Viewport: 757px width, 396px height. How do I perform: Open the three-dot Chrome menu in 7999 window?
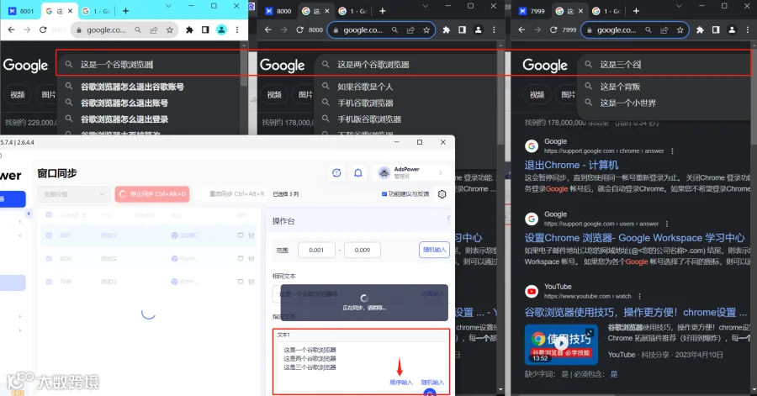[748, 30]
